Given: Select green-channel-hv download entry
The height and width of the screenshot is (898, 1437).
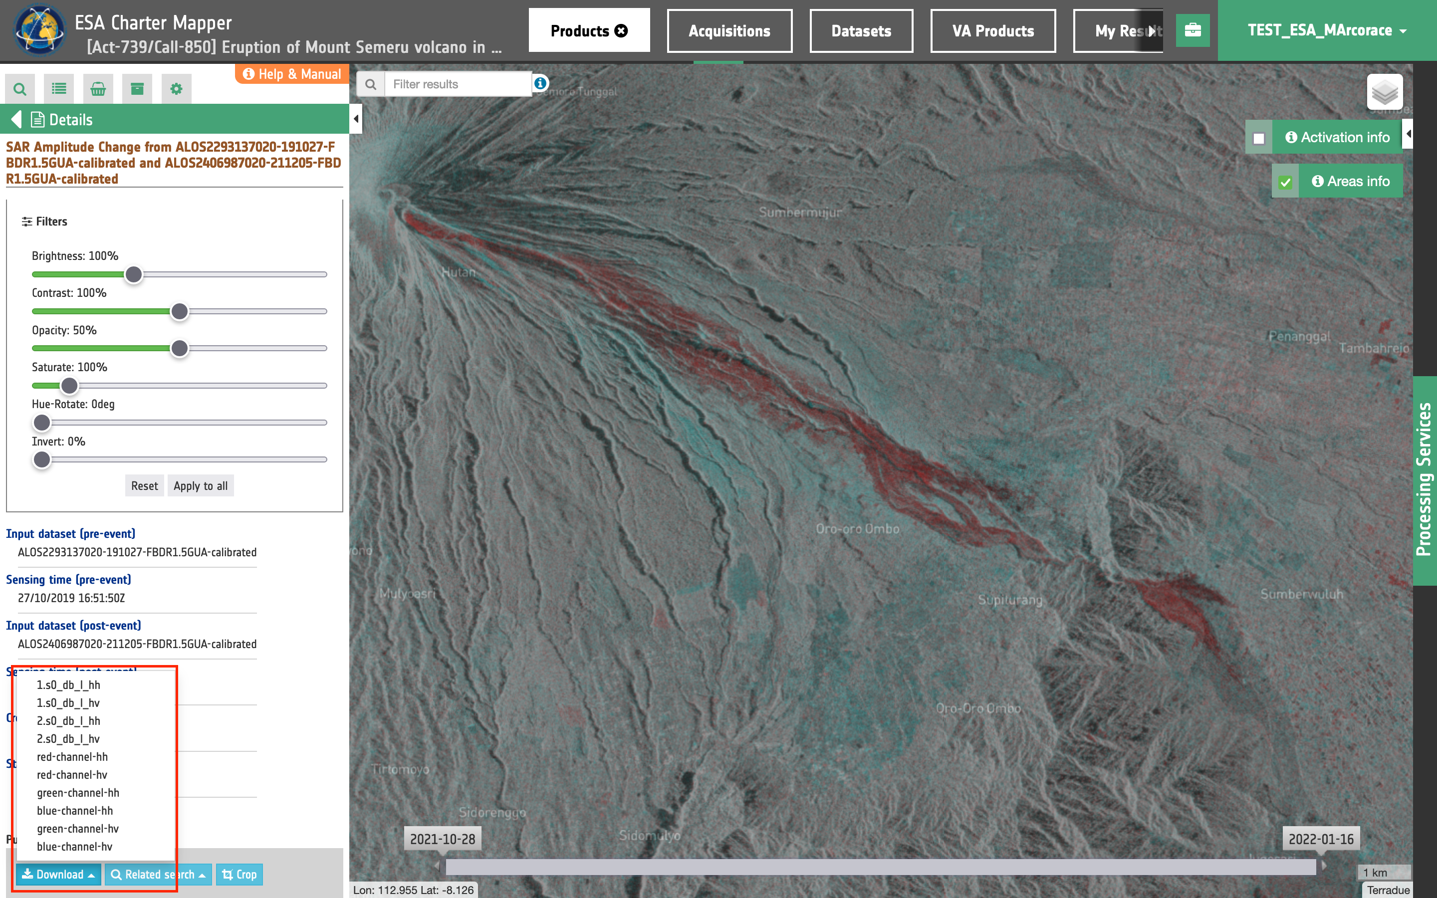Looking at the screenshot, I should click(78, 829).
